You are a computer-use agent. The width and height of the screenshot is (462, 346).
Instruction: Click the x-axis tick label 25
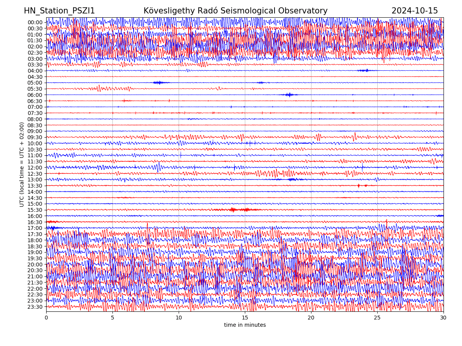pyautogui.click(x=377, y=318)
